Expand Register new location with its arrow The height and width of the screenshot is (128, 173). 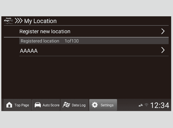pyautogui.click(x=163, y=31)
